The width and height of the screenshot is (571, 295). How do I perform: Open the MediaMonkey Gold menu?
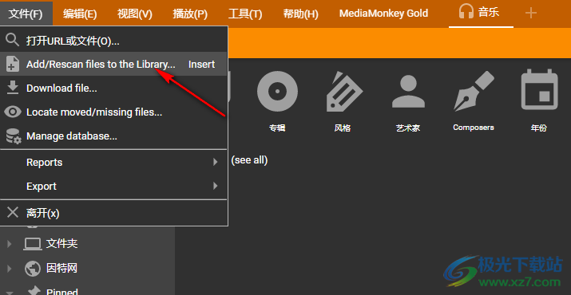click(x=384, y=14)
